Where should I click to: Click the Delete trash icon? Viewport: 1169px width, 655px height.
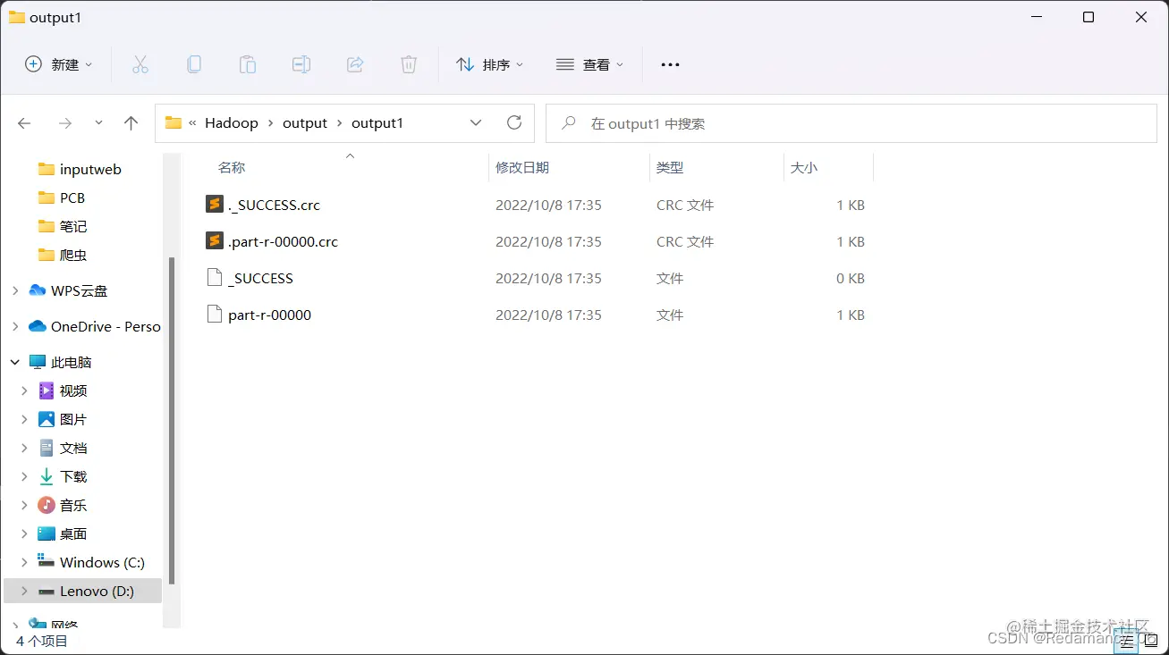[409, 63]
